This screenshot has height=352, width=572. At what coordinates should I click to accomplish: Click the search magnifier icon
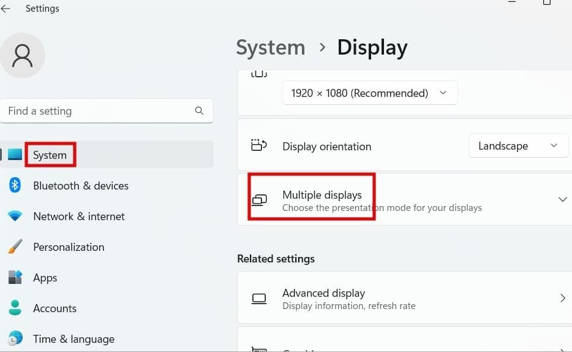[x=199, y=110]
